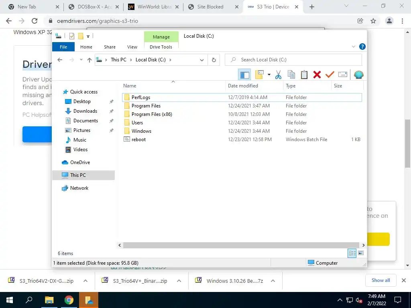Bookmark this page with the star icon
Screen dimensions: 411x308
[373, 21]
